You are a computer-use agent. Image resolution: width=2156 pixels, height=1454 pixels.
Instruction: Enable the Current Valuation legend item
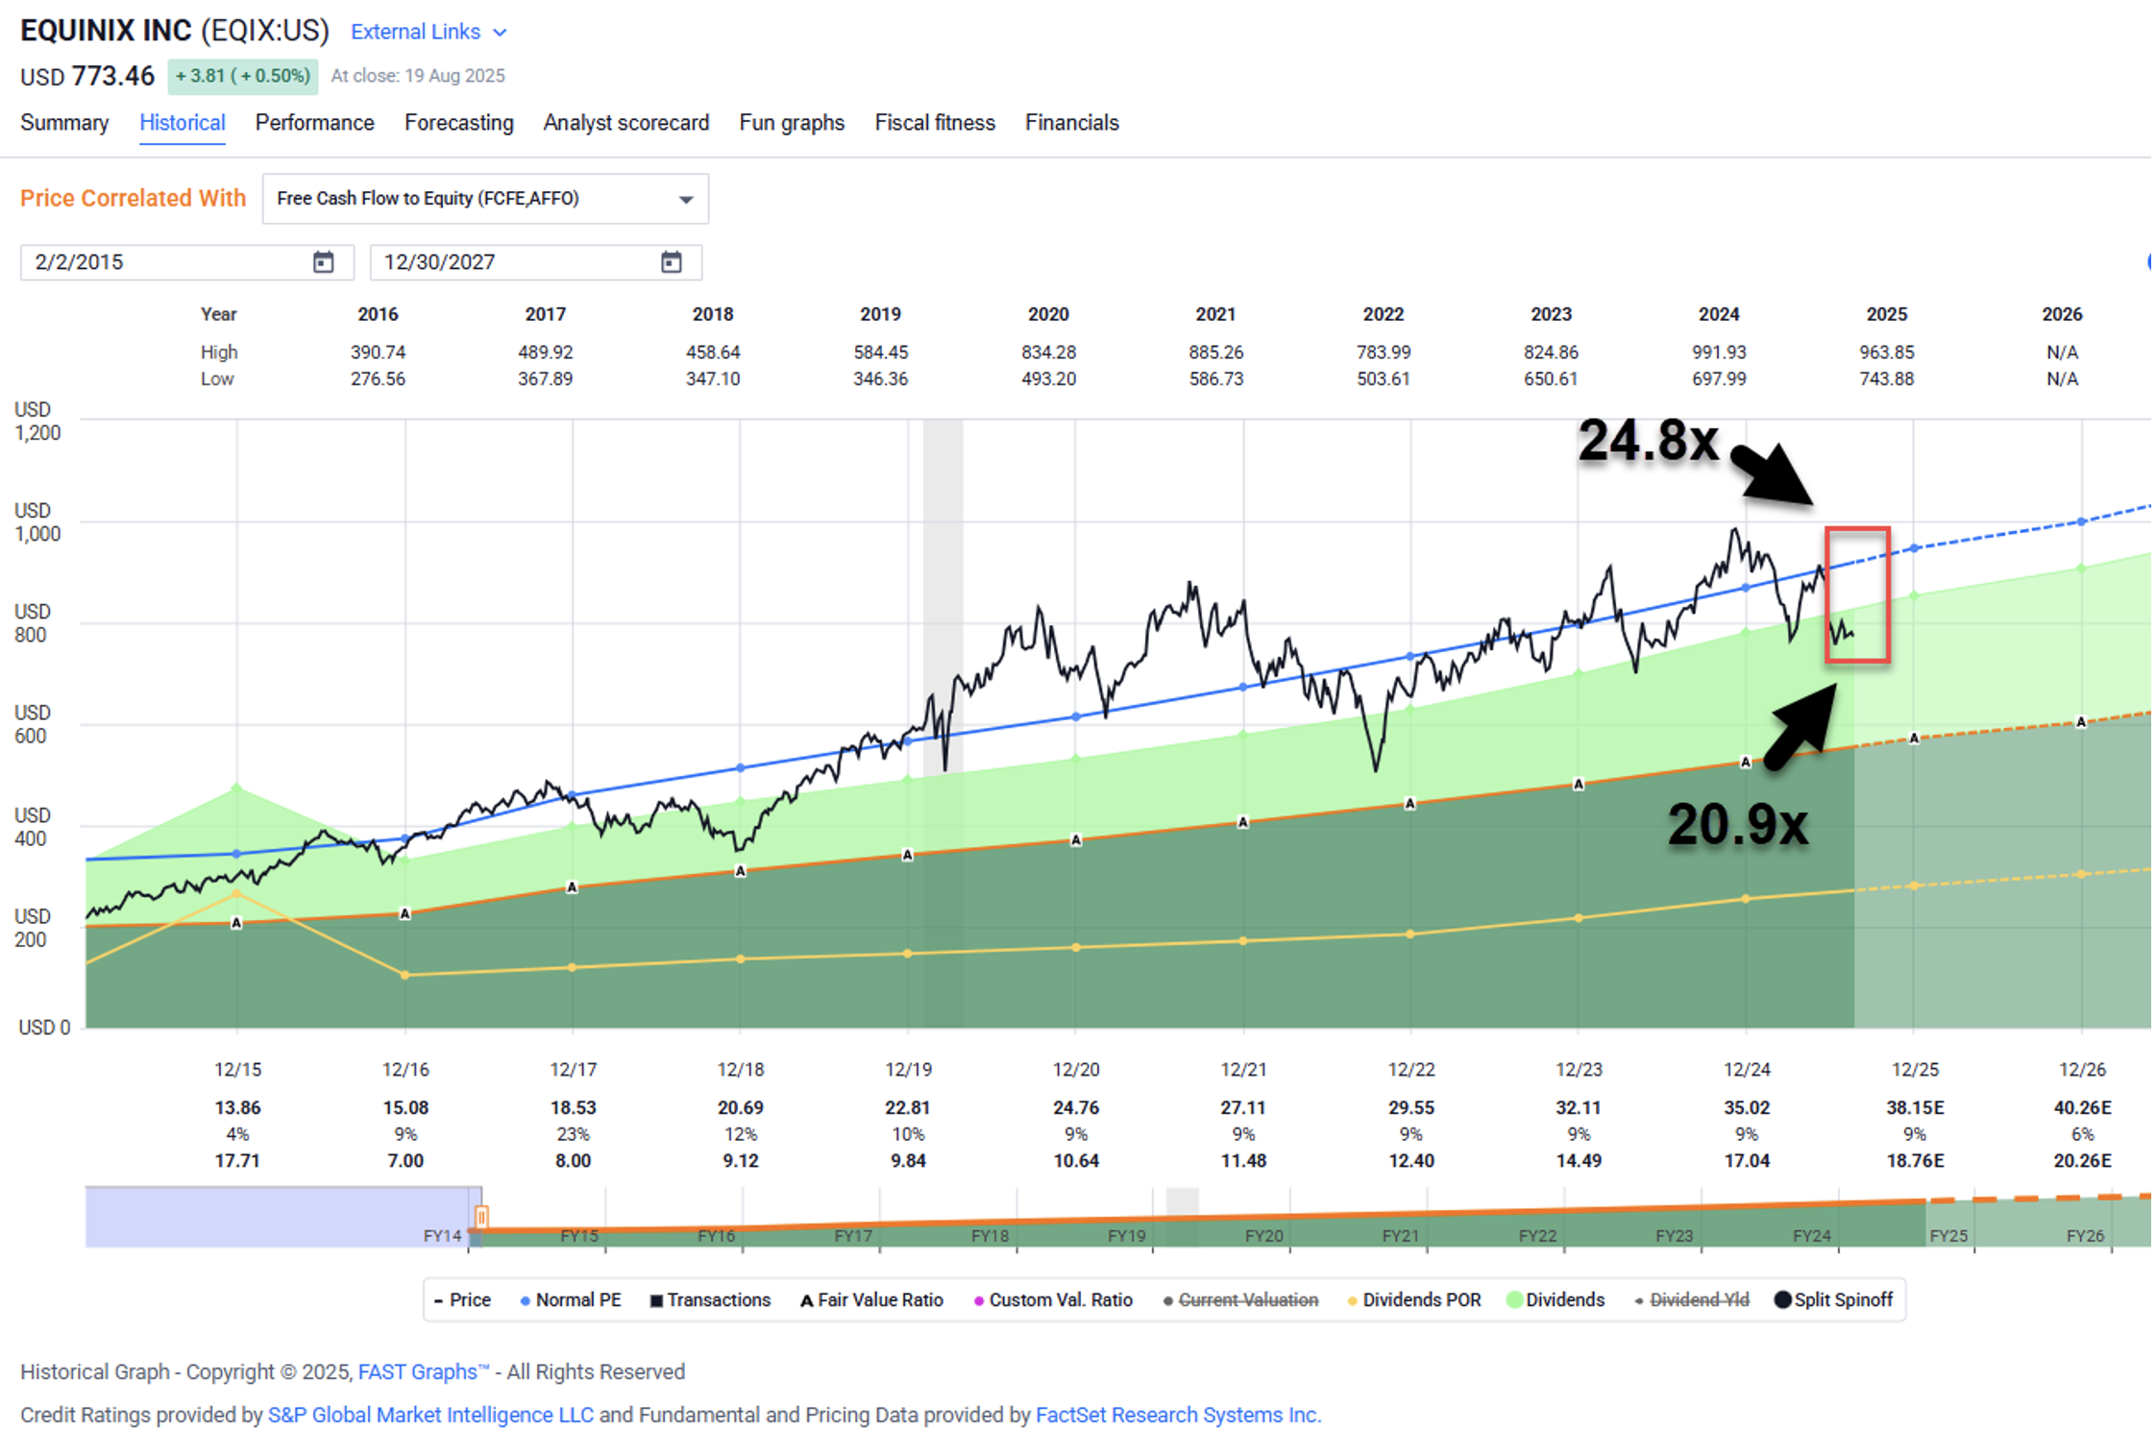tap(1240, 1300)
